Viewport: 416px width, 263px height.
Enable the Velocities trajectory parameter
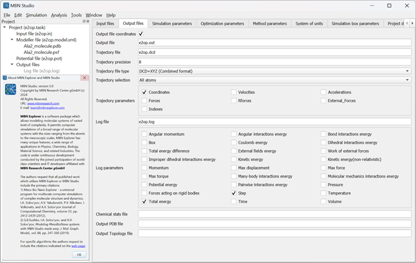(x=234, y=93)
